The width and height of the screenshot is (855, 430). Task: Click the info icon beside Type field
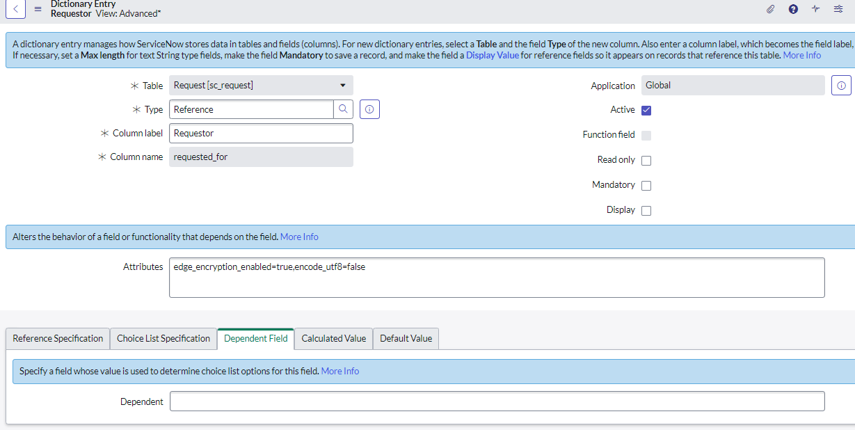point(369,109)
